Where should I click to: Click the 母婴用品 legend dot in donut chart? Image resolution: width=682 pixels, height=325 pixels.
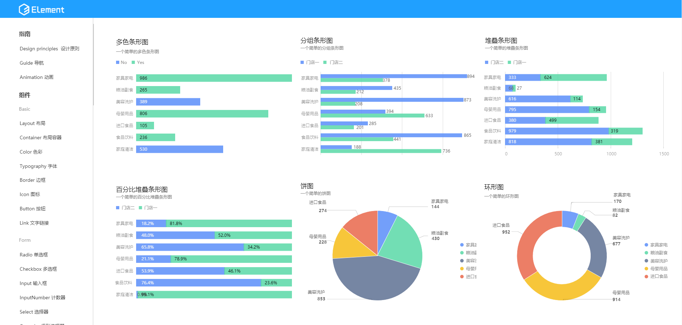point(646,269)
